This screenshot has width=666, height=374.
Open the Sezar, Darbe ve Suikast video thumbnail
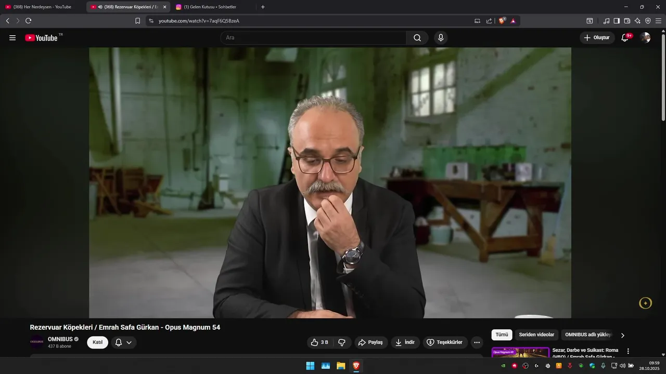coord(520,352)
